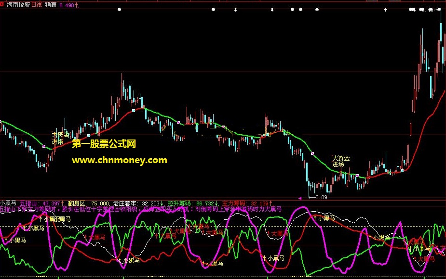The width and height of the screenshot is (446, 279).
Task: Click the rightmost 大资金进场 annotation
Action: (341, 161)
